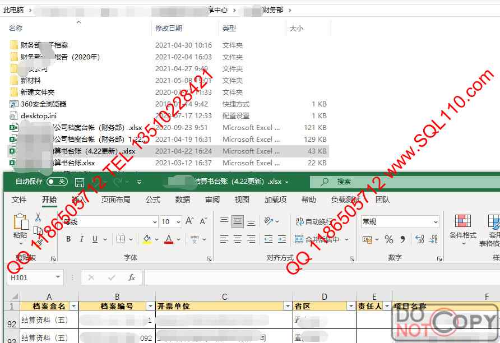Click the yellow fill color swatch

coord(147,239)
